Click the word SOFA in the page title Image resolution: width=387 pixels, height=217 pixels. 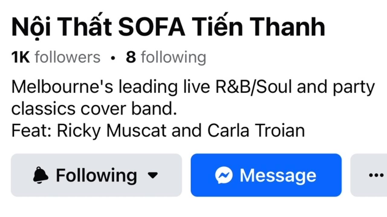(151, 27)
